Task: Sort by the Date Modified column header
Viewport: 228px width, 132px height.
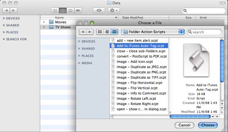Action: coord(144,17)
